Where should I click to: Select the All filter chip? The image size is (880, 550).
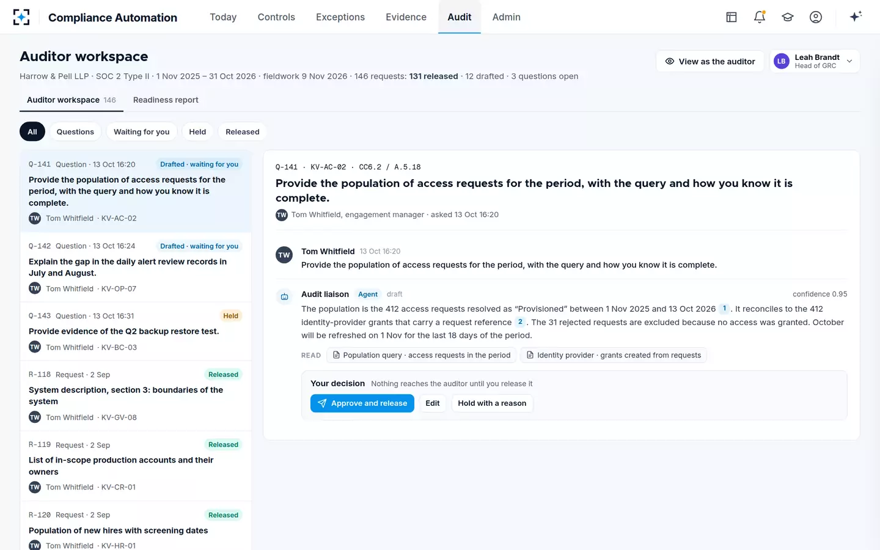32,131
